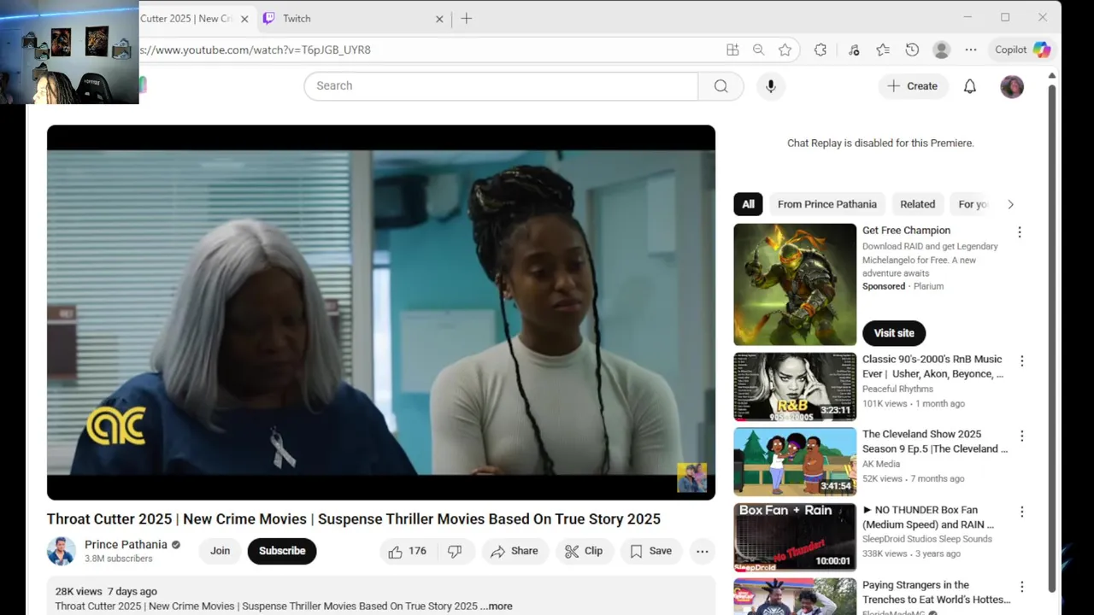This screenshot has width=1094, height=615.
Task: Clip this video
Action: [584, 551]
